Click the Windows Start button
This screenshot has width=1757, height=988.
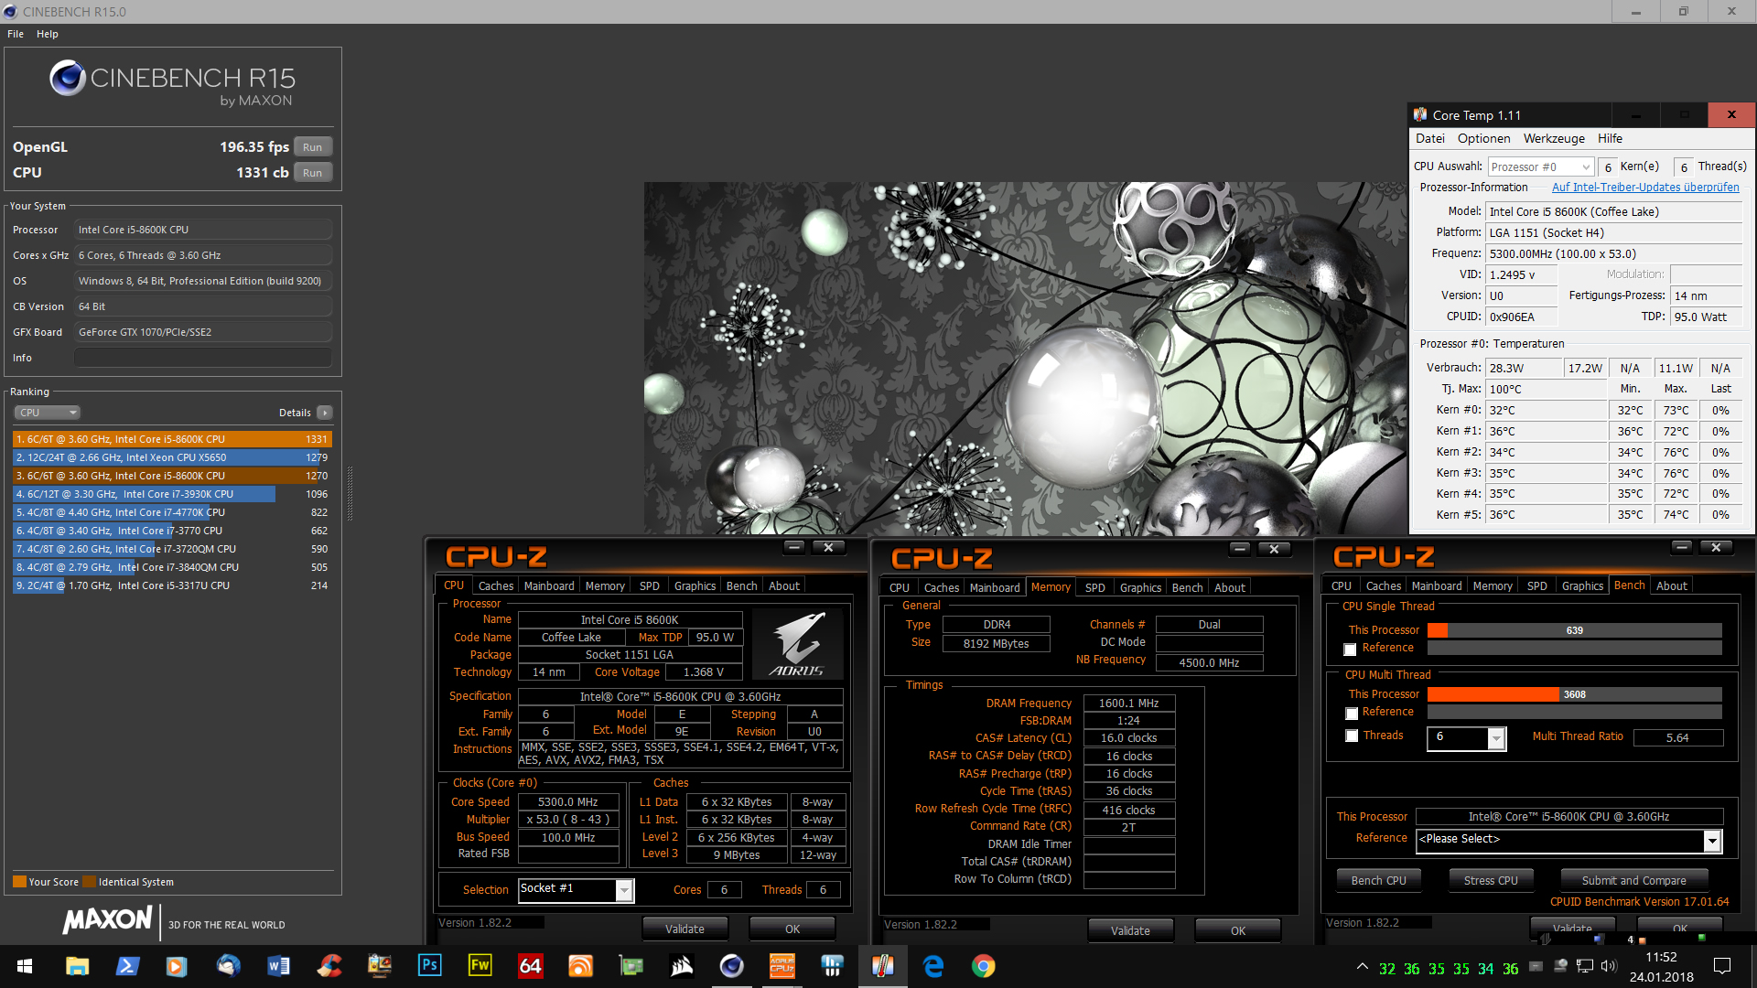coord(25,966)
